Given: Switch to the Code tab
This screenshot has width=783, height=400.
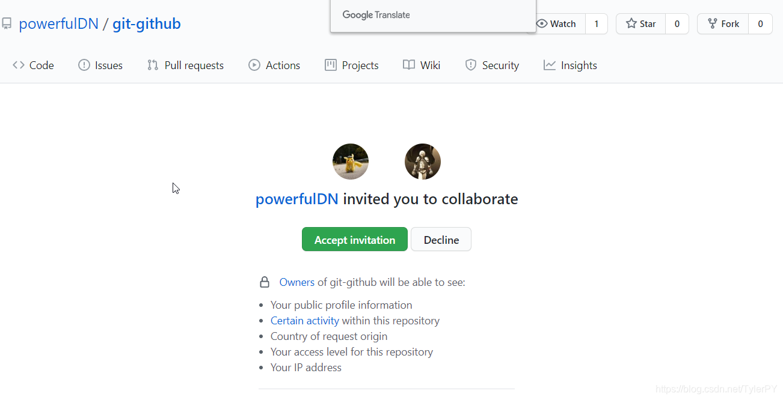Looking at the screenshot, I should 34,65.
